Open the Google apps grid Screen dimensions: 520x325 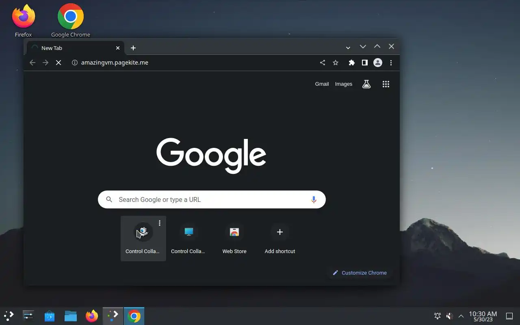pyautogui.click(x=386, y=84)
